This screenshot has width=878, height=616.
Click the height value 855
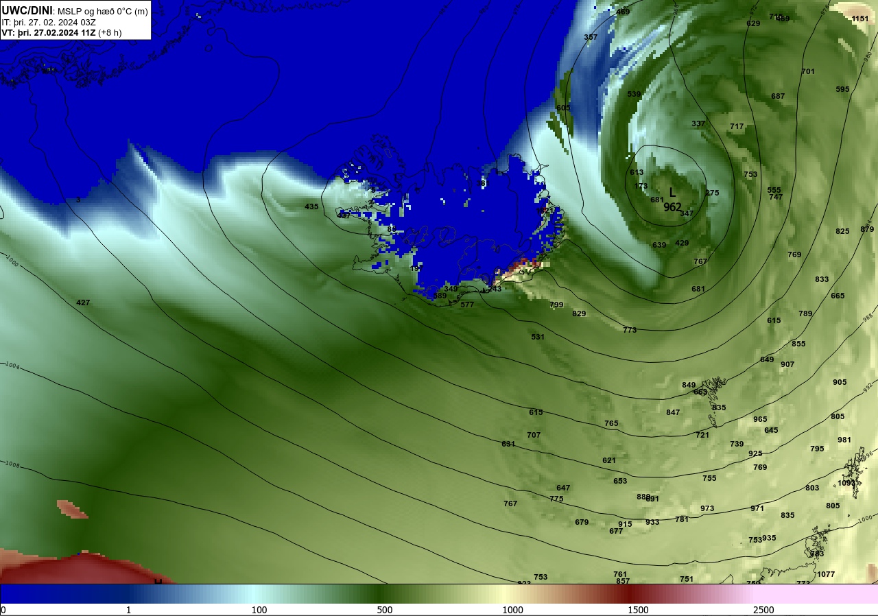pyautogui.click(x=798, y=344)
